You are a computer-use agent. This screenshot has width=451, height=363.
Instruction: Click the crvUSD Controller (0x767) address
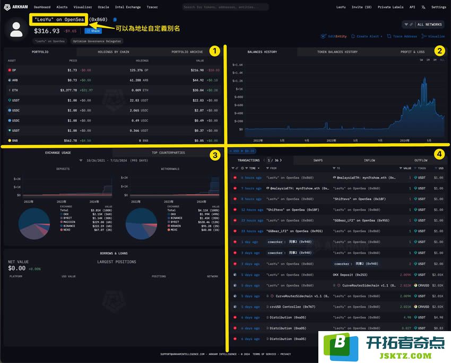click(x=292, y=307)
